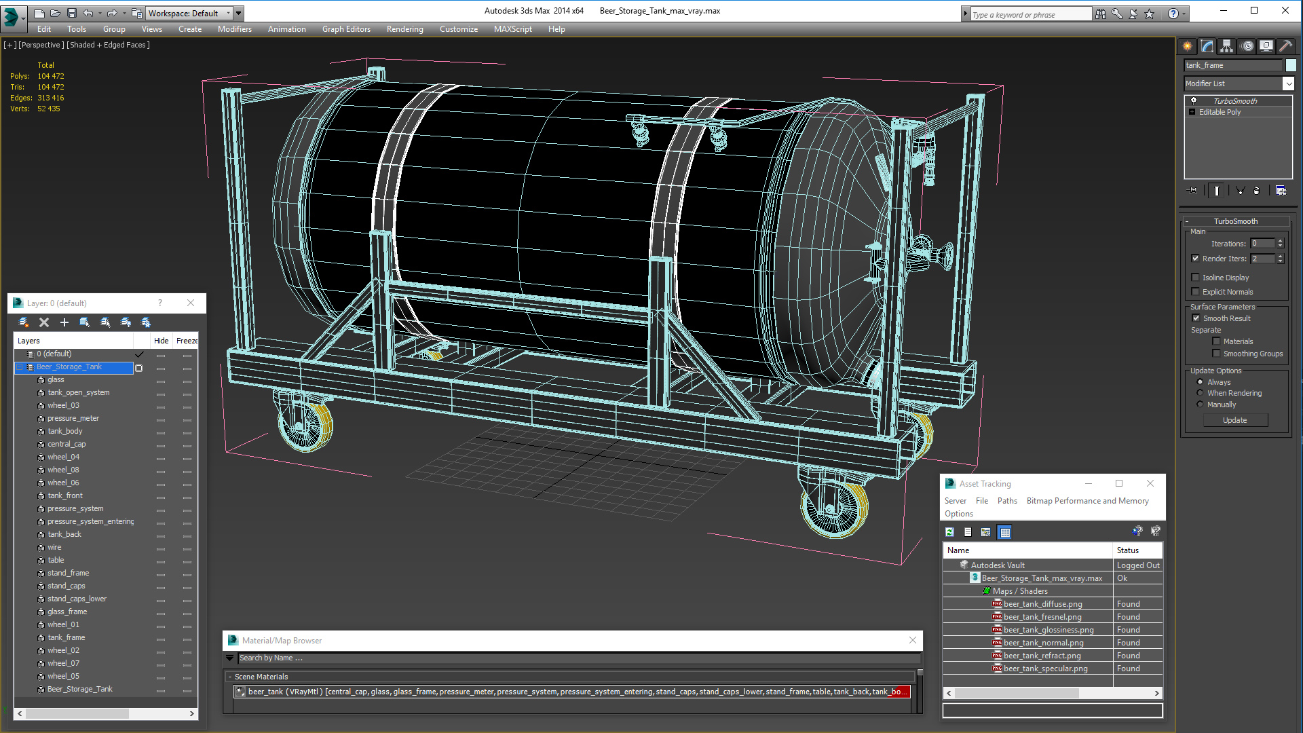Toggle the TurboSmooth modifier lightbulb
1303x733 pixels.
click(1194, 101)
